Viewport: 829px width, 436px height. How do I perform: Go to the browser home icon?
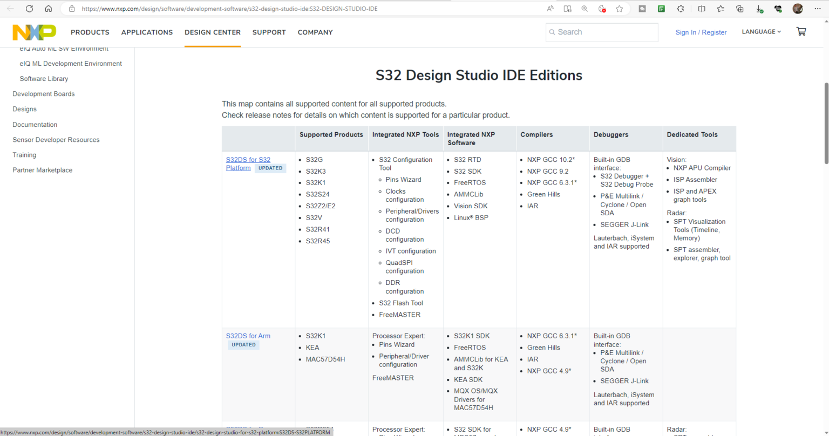[49, 9]
